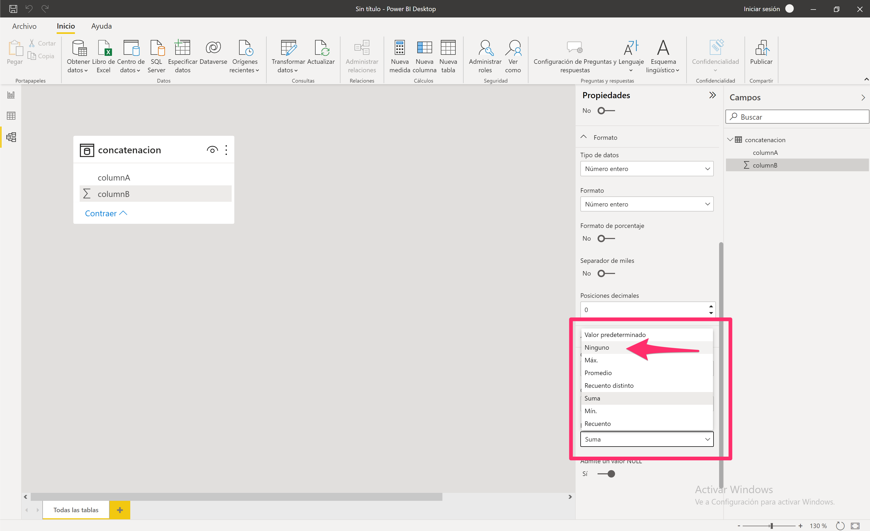
Task: Click Buscar field in Campos
Action: coord(797,117)
